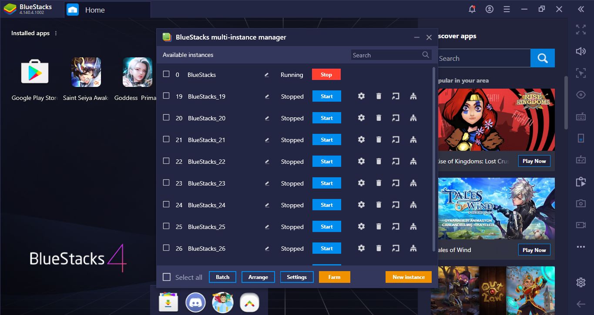This screenshot has height=315, width=594.
Task: Check the box for BlueStacks_24
Action: tap(166, 204)
